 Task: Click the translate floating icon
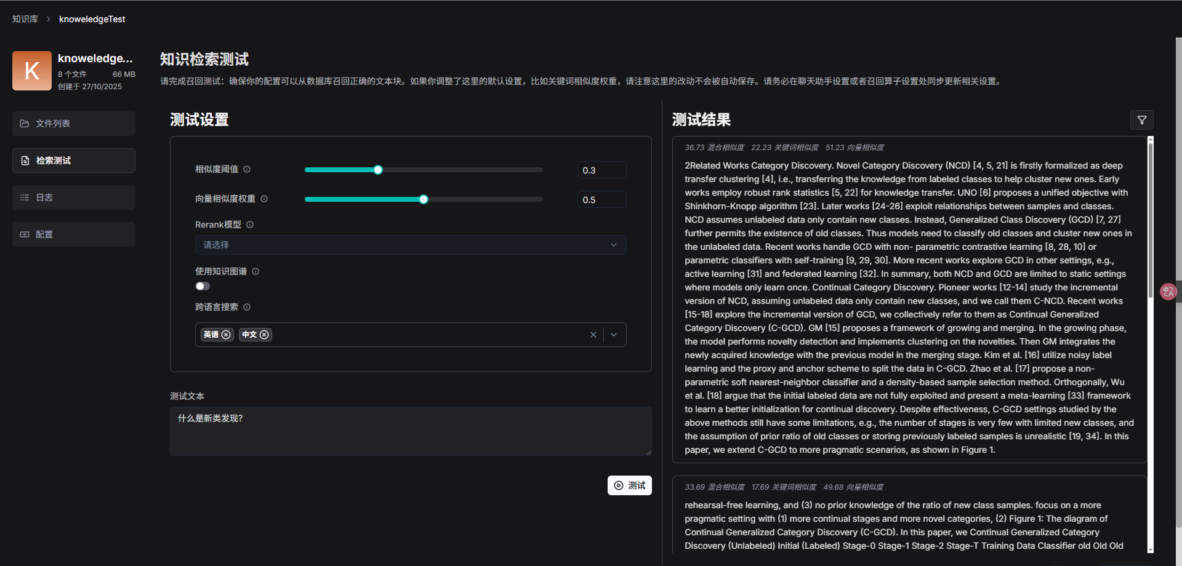point(1168,291)
